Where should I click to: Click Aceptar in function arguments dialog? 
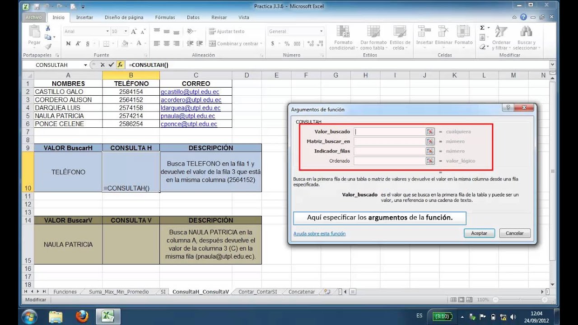pyautogui.click(x=479, y=233)
